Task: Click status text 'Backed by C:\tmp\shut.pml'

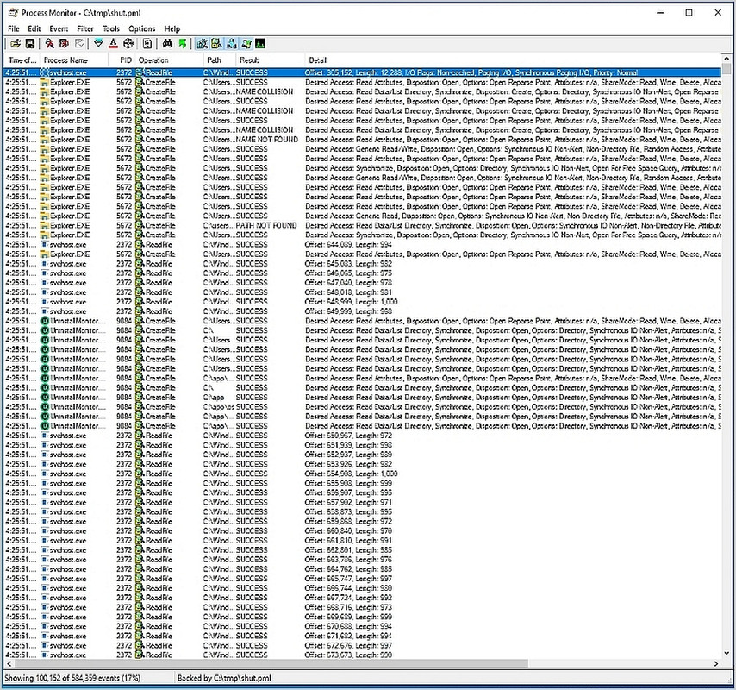Action: (x=224, y=678)
